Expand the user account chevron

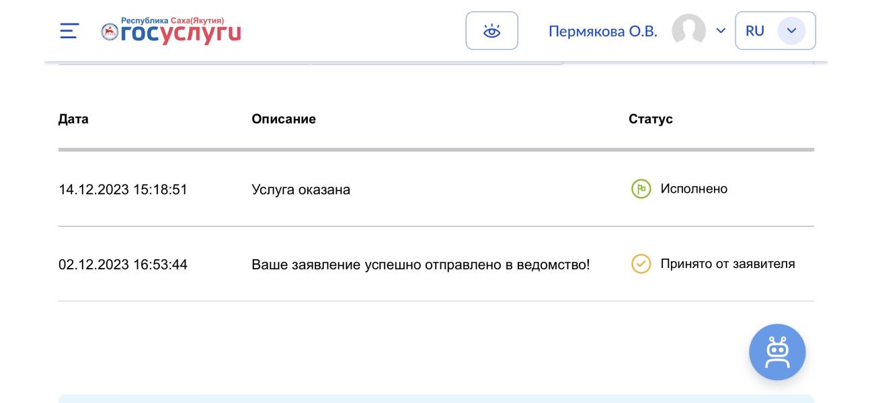point(721,31)
